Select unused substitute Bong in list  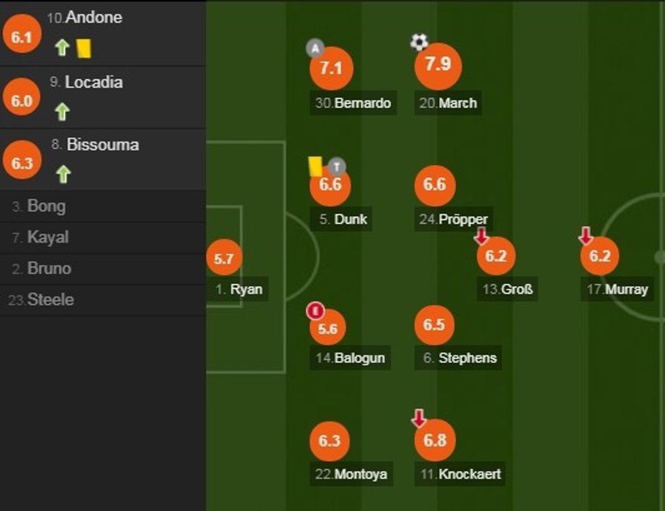(x=46, y=206)
